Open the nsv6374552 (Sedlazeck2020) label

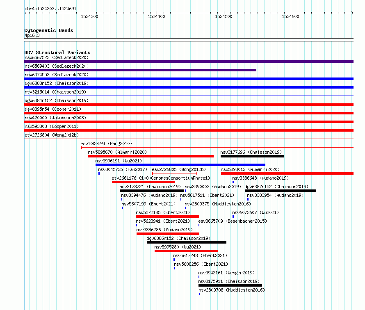pyautogui.click(x=57, y=75)
